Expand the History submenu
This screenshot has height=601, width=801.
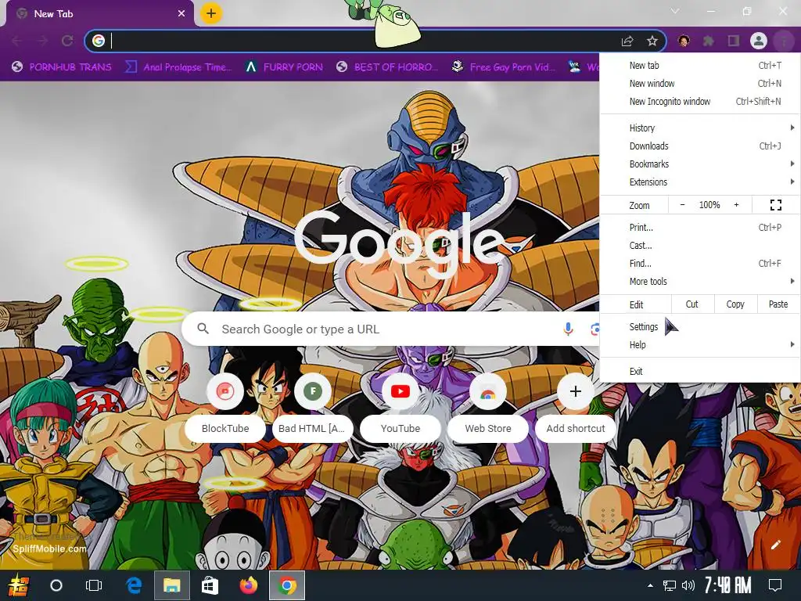coord(700,128)
